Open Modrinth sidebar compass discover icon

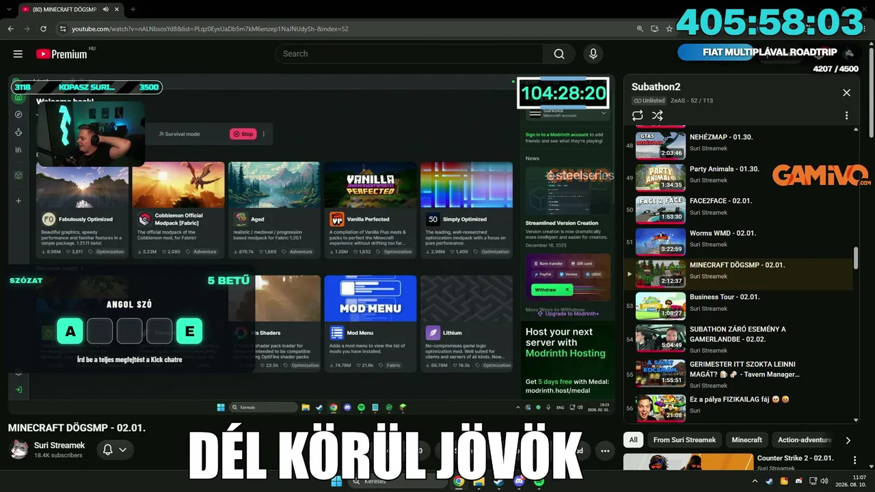point(18,114)
